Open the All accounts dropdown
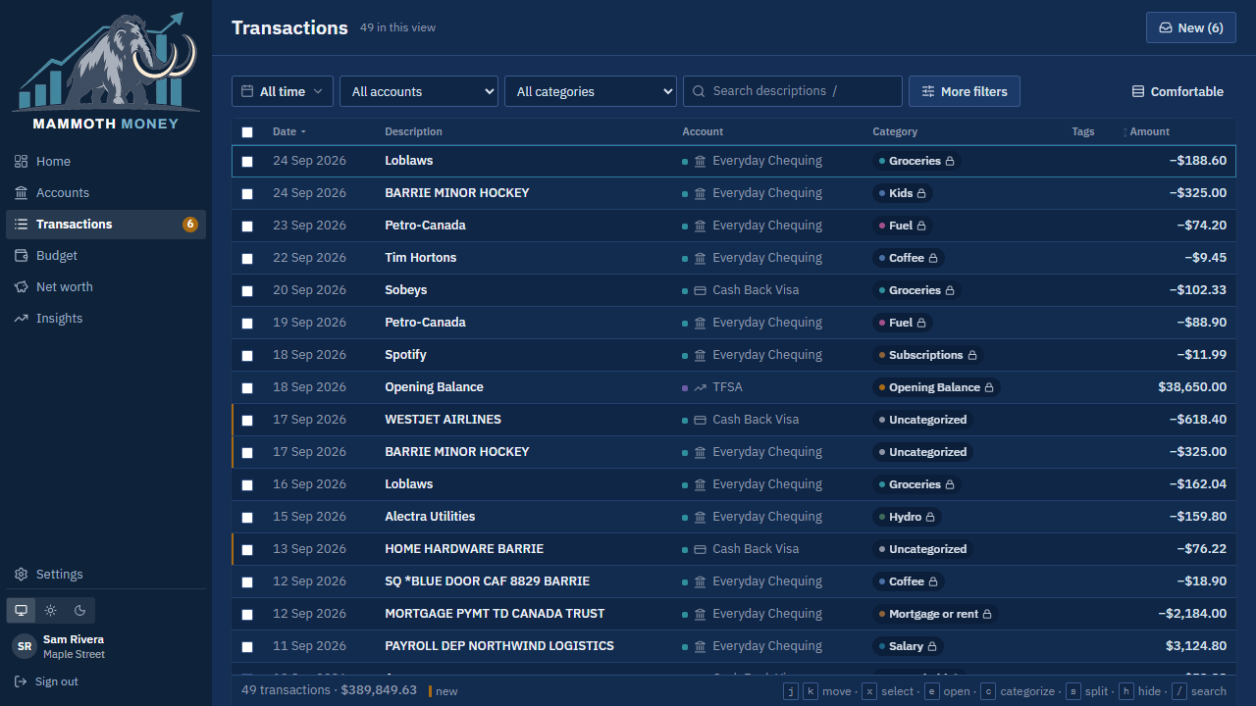The width and height of the screenshot is (1256, 706). click(x=419, y=91)
